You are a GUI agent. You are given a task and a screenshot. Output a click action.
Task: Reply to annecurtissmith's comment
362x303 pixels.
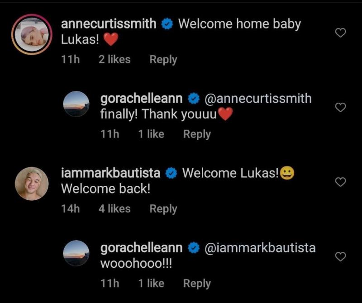point(163,60)
